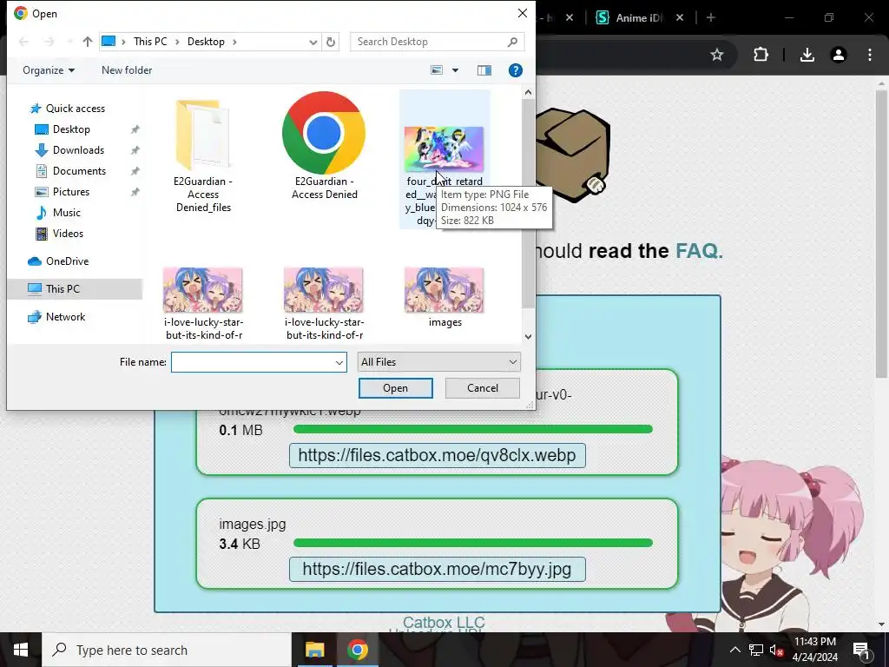Viewport: 889px width, 667px height.
Task: Open the All Files type dropdown
Action: 438,362
